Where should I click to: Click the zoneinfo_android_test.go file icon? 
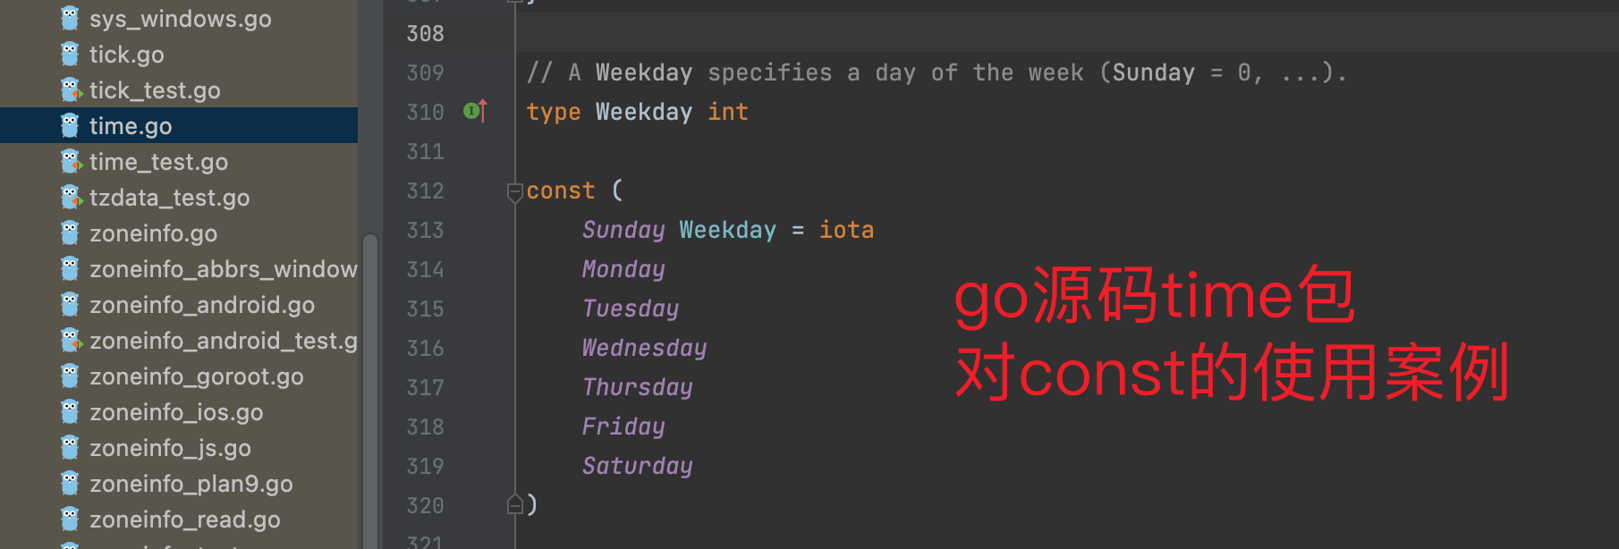click(x=71, y=341)
